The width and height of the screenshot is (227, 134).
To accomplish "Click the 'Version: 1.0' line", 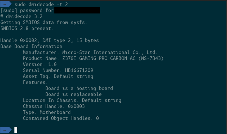I will pyautogui.click(x=40, y=64).
